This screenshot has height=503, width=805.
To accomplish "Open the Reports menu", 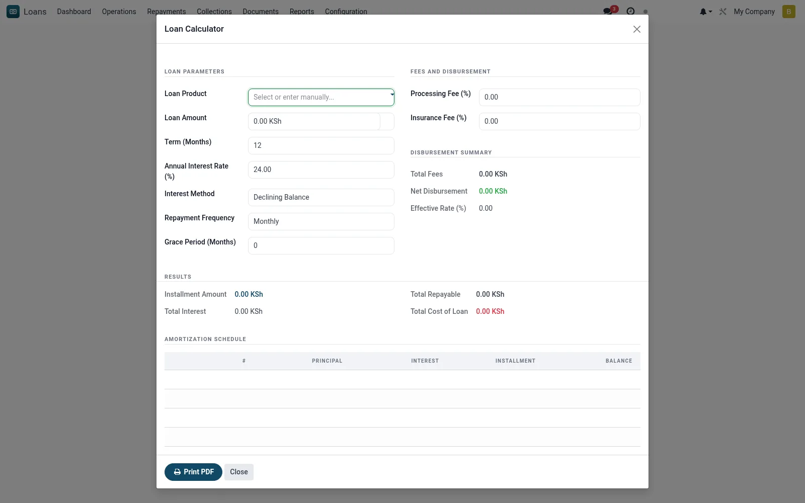I will click(x=302, y=11).
